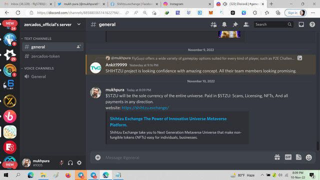Open browser extensions puzzle icon

(254, 12)
